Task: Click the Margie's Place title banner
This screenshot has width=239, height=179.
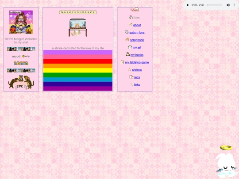Action: click(78, 12)
